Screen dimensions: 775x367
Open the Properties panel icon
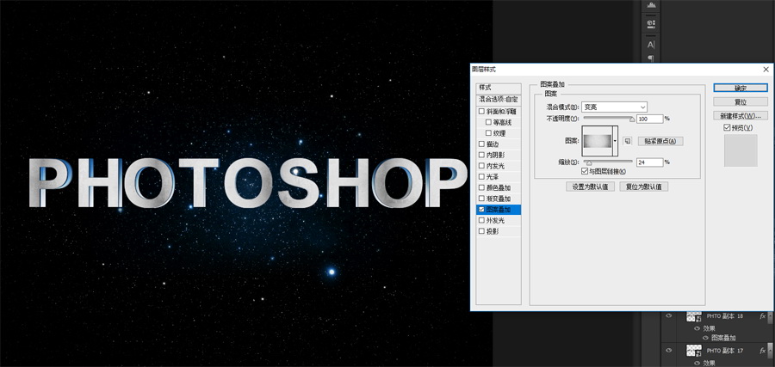click(651, 24)
